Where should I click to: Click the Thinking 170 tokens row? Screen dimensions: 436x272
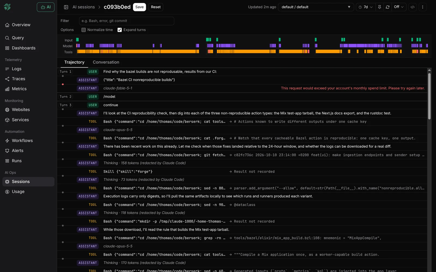pyautogui.click(x=242, y=263)
